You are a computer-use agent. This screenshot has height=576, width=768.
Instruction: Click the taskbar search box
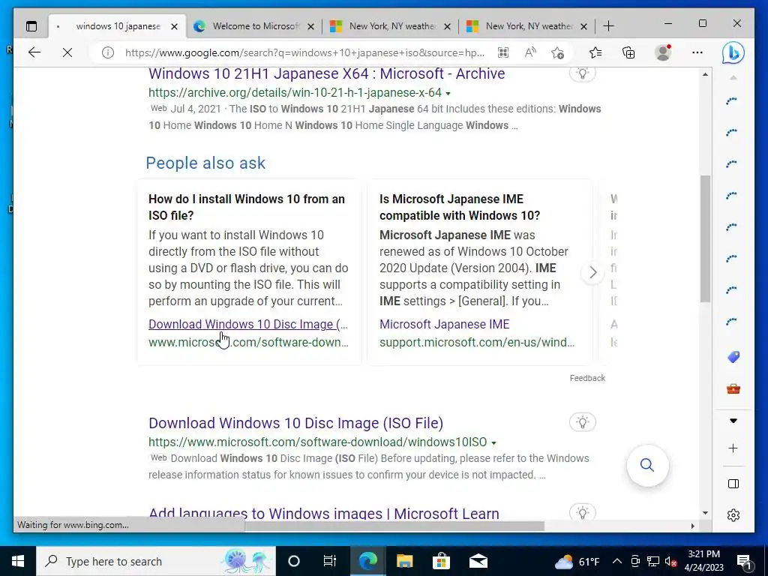pyautogui.click(x=156, y=561)
